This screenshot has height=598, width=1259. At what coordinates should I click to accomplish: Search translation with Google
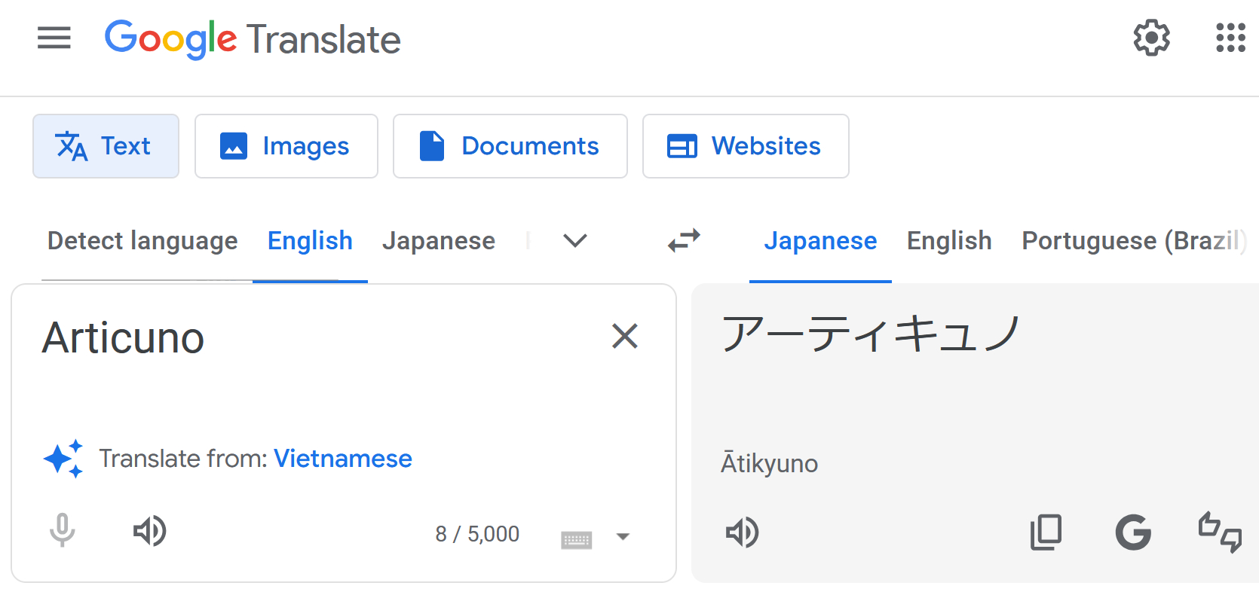[1133, 532]
